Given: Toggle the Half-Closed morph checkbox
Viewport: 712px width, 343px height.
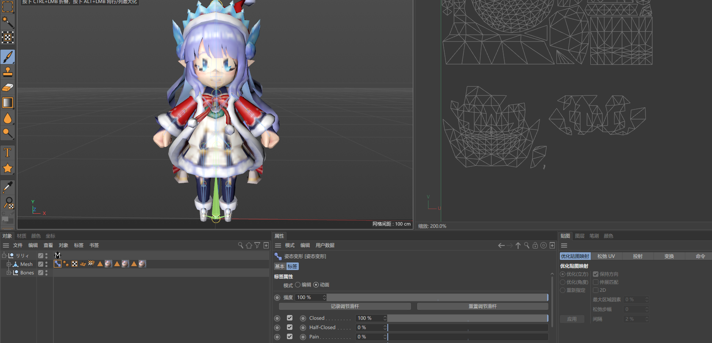Looking at the screenshot, I should 289,327.
